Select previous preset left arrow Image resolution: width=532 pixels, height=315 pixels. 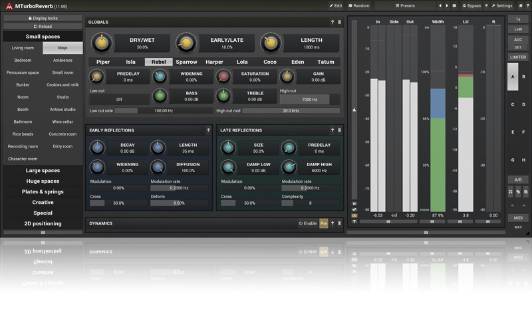pyautogui.click(x=440, y=6)
